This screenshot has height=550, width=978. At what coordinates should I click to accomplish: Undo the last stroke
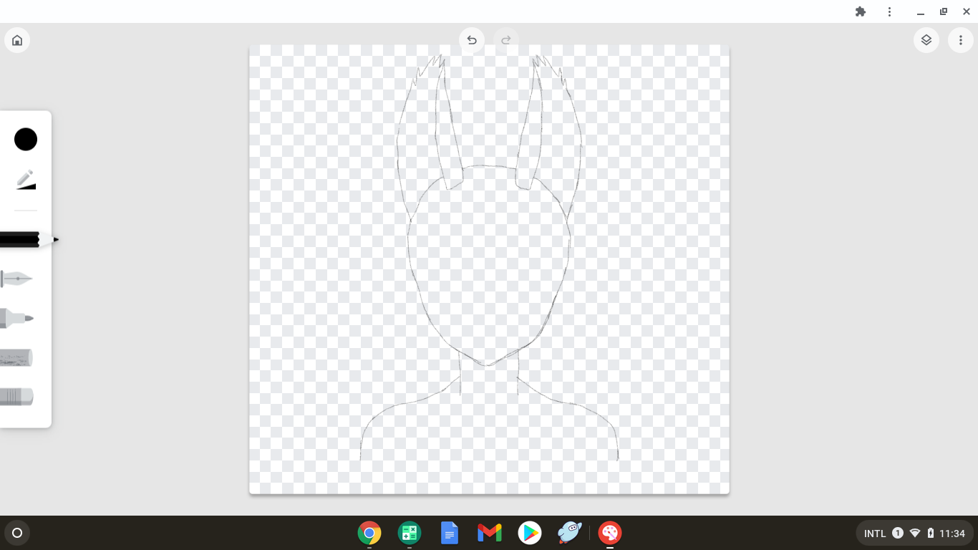point(472,40)
